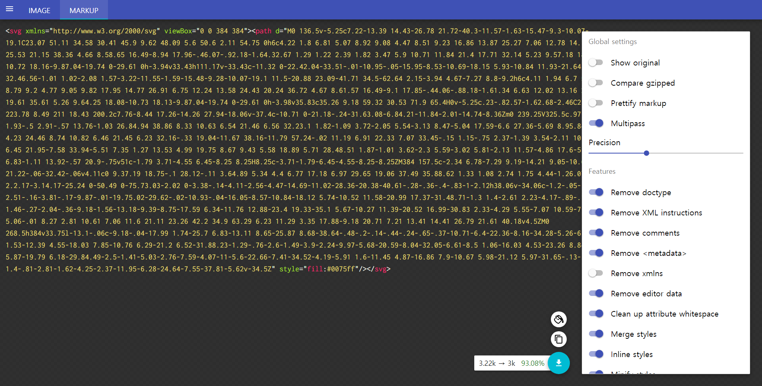The width and height of the screenshot is (762, 386).
Task: Click the Features section heading
Action: click(602, 171)
